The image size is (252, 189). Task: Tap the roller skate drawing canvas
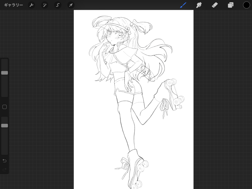pos(134,100)
